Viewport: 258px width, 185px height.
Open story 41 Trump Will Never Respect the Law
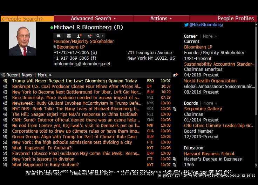click(x=75, y=81)
